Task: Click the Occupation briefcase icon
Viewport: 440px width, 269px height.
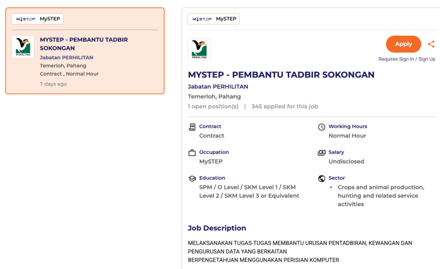Action: pos(192,153)
